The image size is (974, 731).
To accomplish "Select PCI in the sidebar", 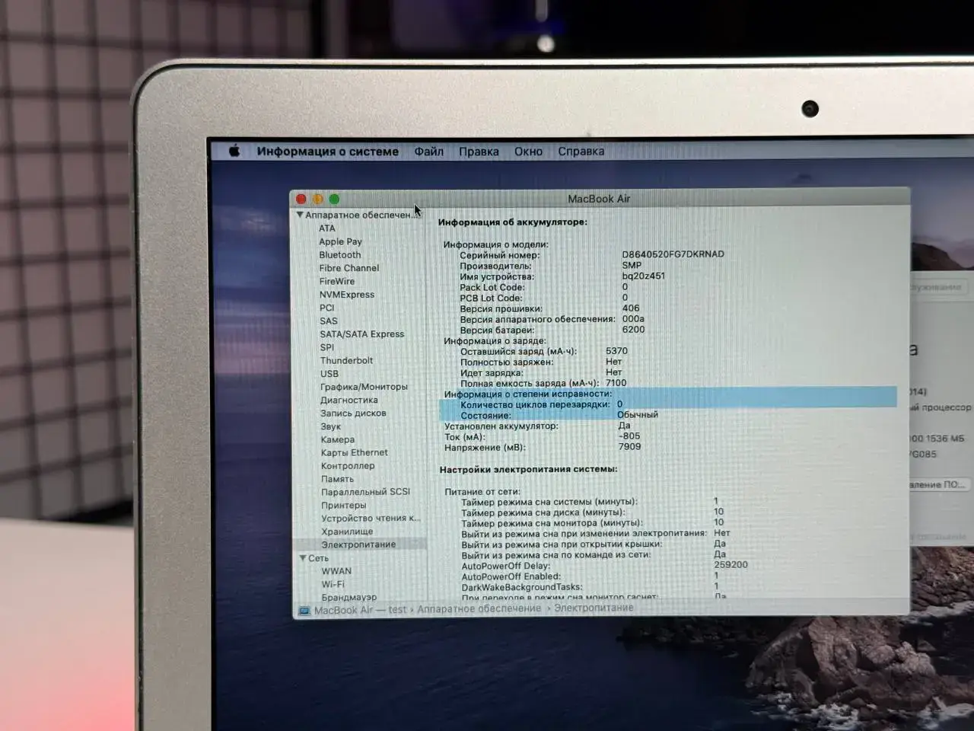I will click(327, 308).
